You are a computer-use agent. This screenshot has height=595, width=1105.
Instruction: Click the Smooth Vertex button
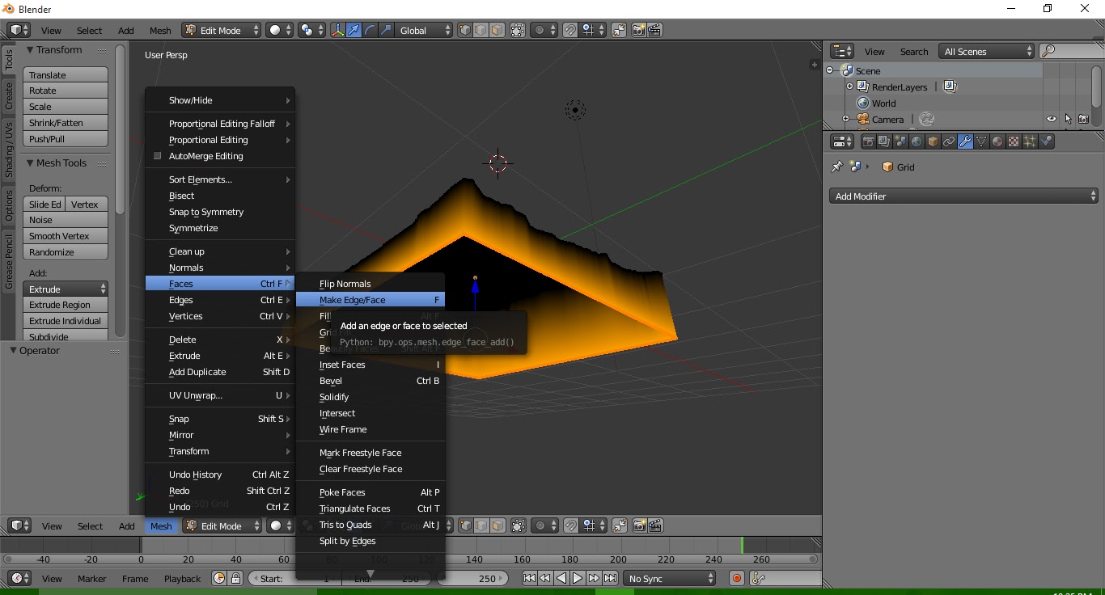[x=66, y=236]
